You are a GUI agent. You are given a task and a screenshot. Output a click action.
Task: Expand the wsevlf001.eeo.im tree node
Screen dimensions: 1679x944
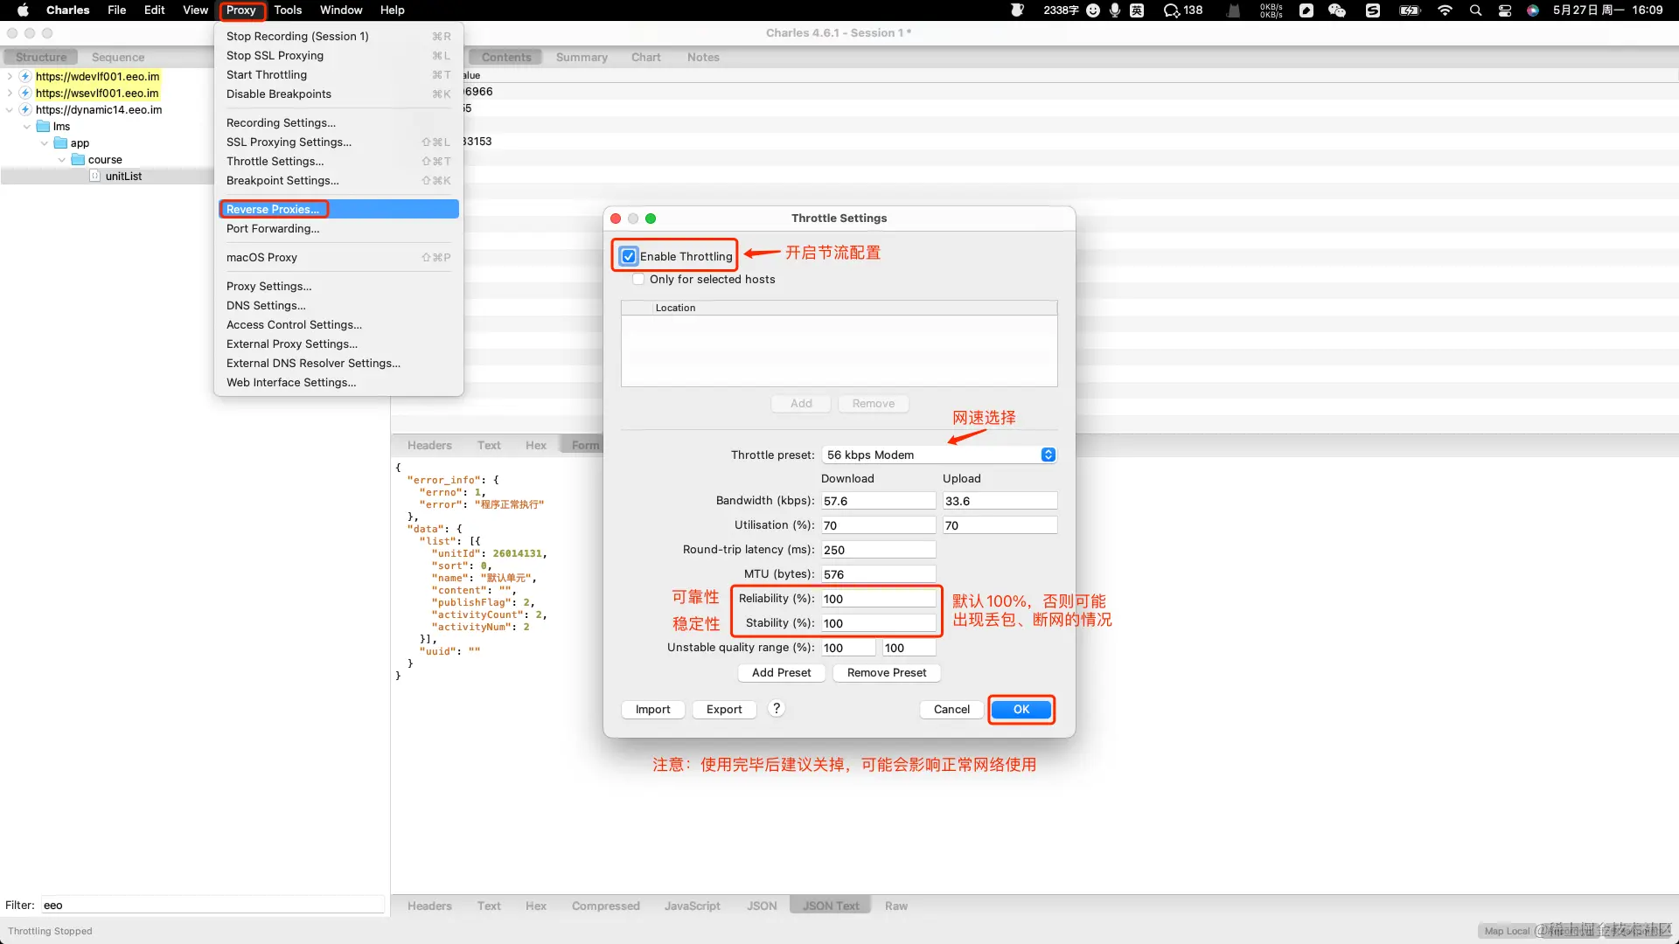coord(10,93)
